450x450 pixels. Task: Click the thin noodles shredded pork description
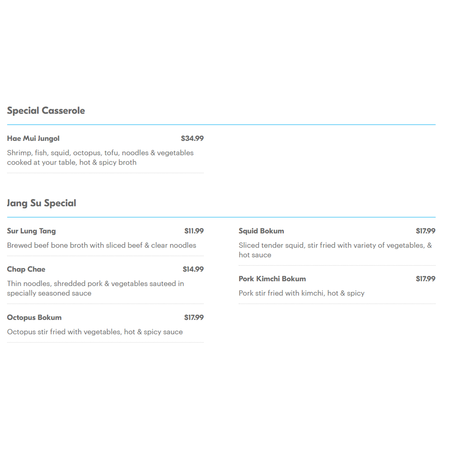pyautogui.click(x=95, y=288)
